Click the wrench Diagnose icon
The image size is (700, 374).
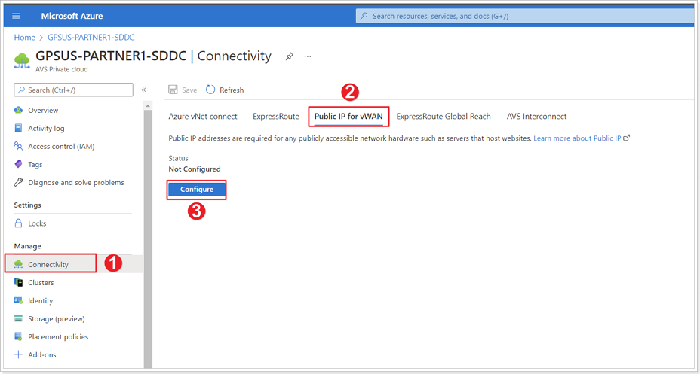pyautogui.click(x=18, y=182)
